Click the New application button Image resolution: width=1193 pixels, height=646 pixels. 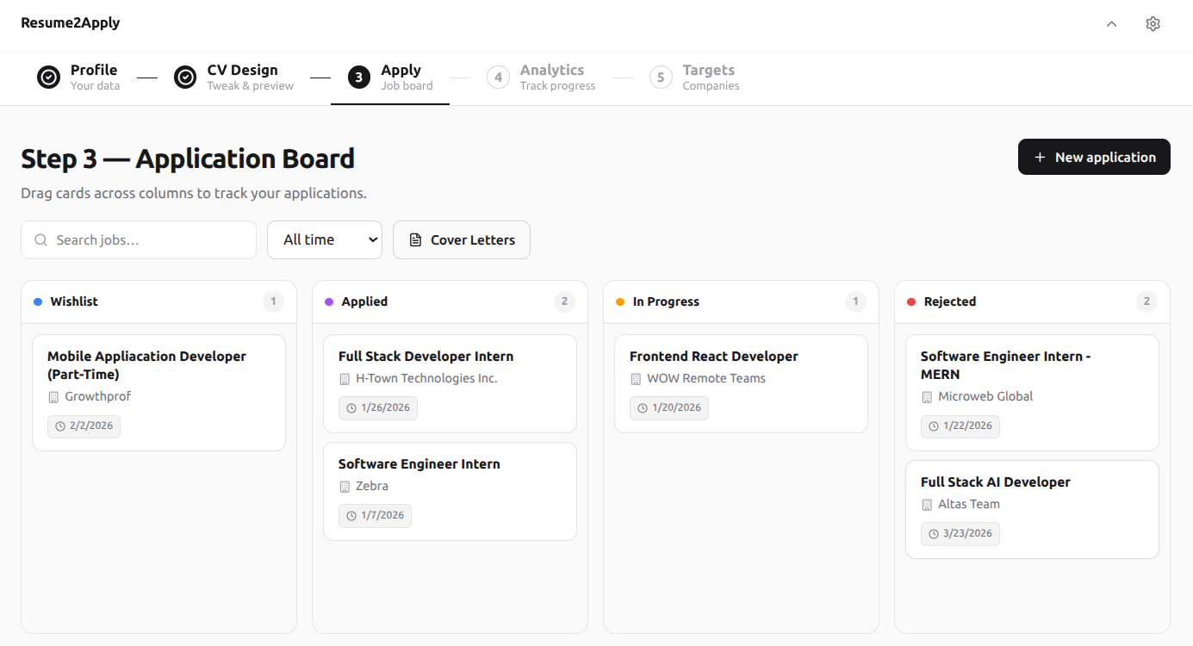coord(1094,157)
